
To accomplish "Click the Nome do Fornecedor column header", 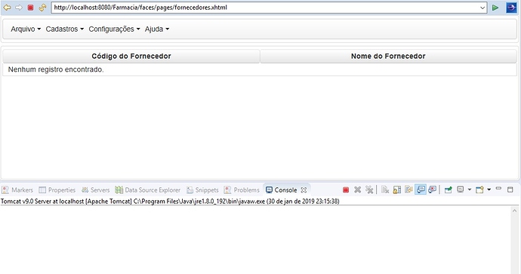I will (388, 56).
